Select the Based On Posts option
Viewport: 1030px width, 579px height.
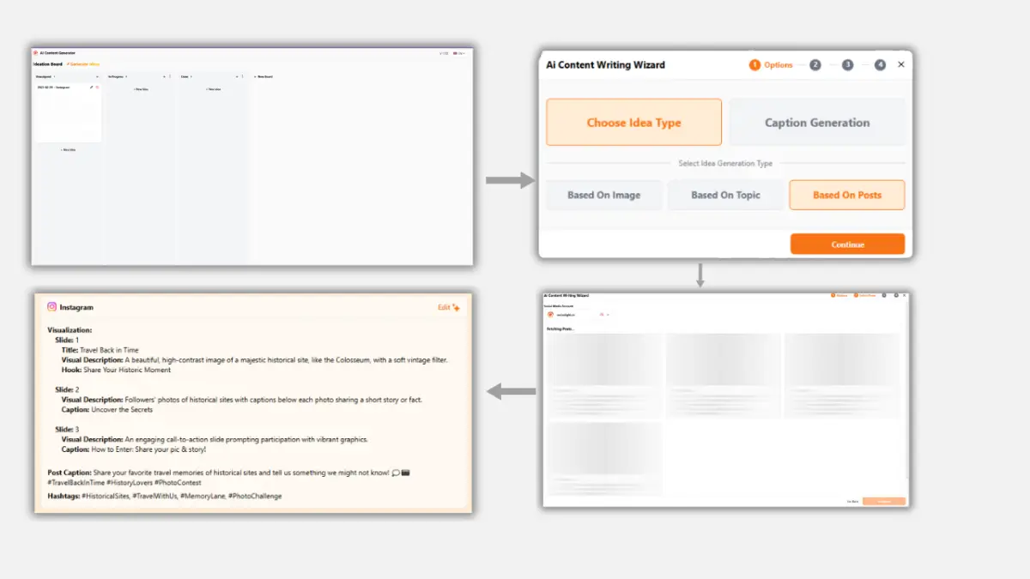[846, 195]
